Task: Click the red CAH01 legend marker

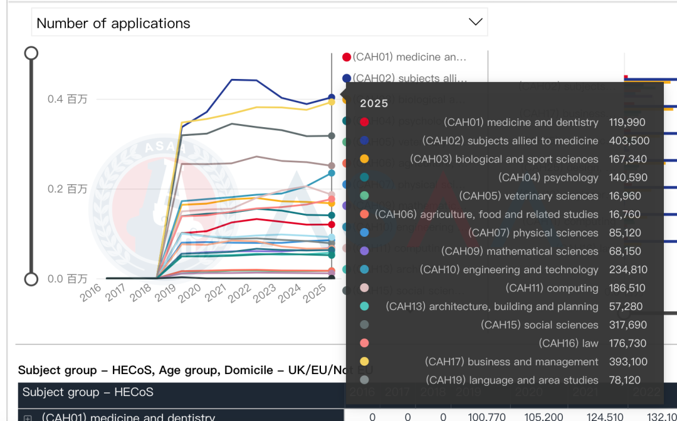Action: [346, 58]
